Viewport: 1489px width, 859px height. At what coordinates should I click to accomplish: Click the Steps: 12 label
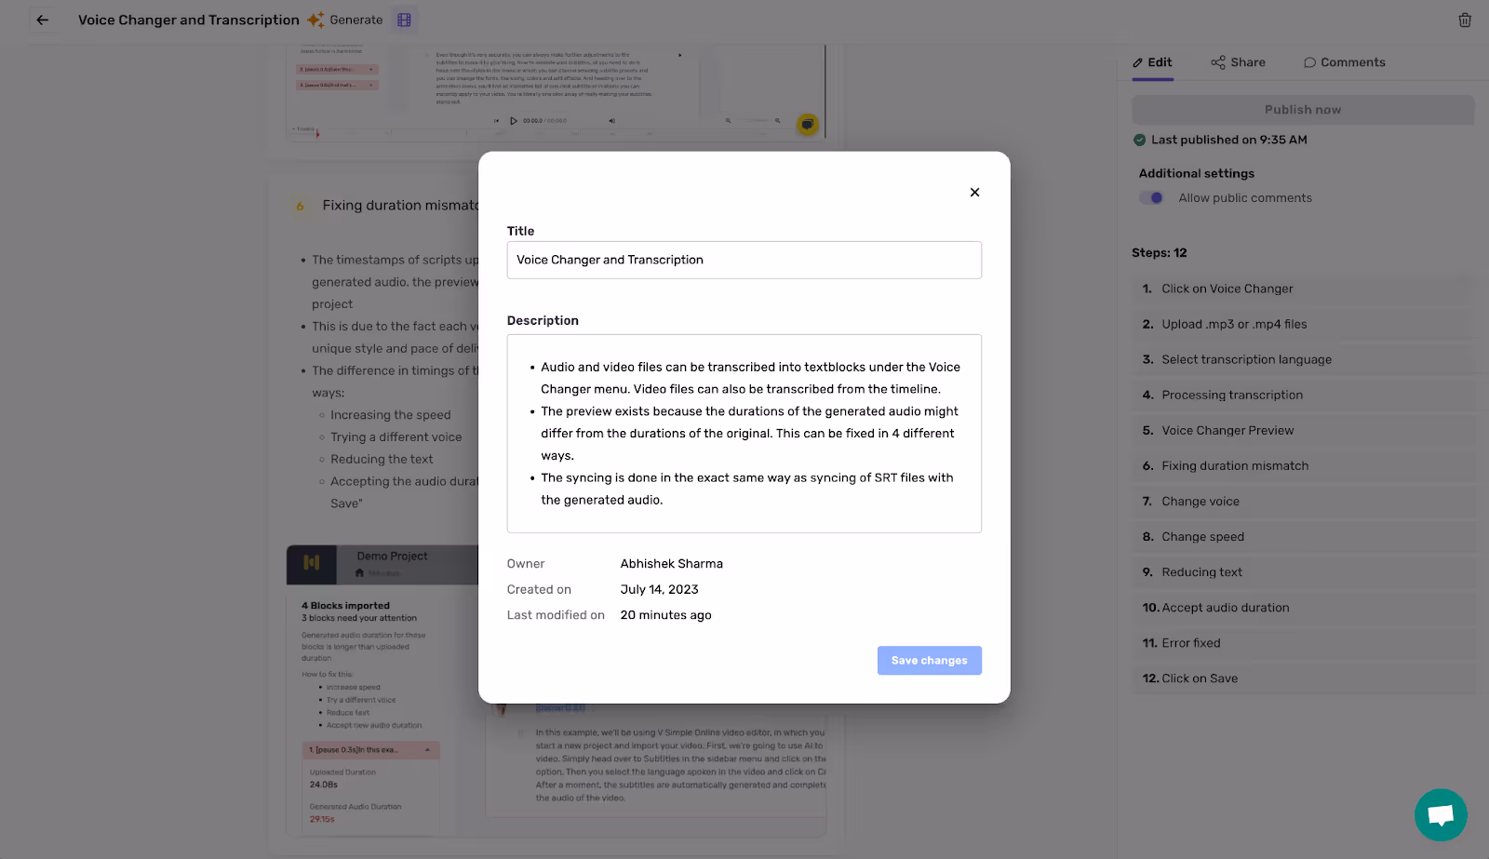(1160, 253)
